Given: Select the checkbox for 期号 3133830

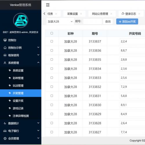Looking at the screenshot, I should pos(52,105).
